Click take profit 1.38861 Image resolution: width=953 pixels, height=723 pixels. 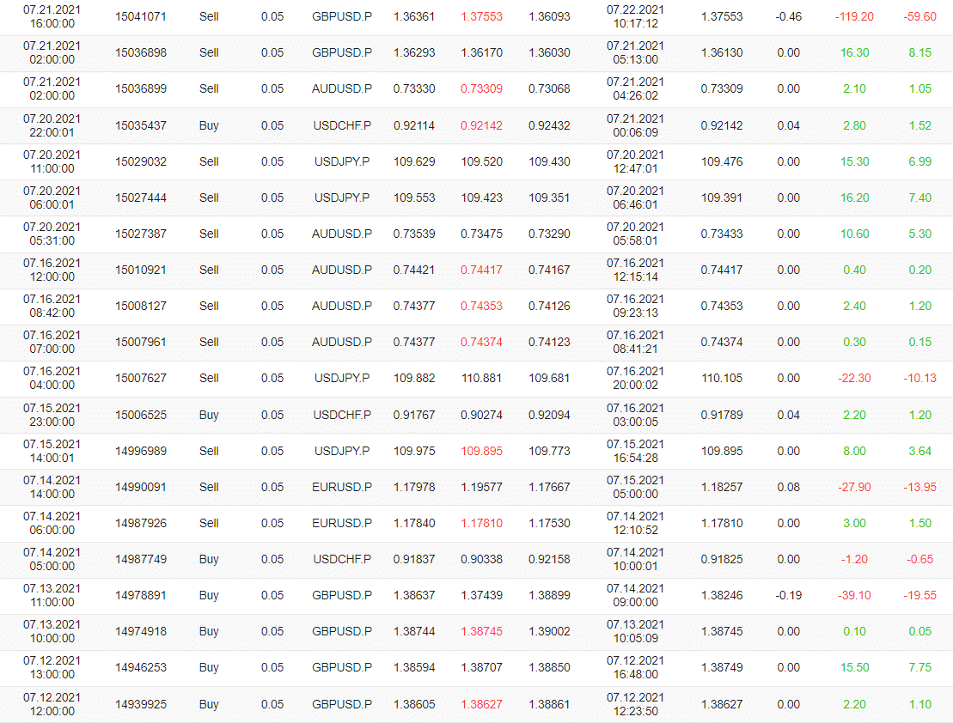pos(549,704)
